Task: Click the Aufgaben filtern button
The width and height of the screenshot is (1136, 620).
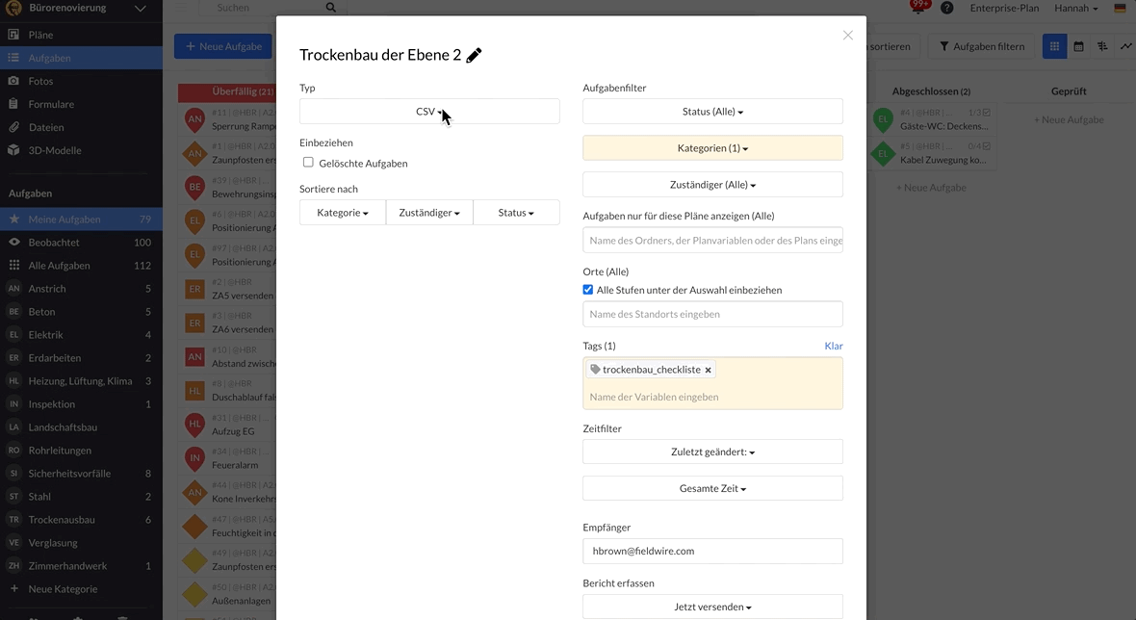Action: tap(982, 46)
